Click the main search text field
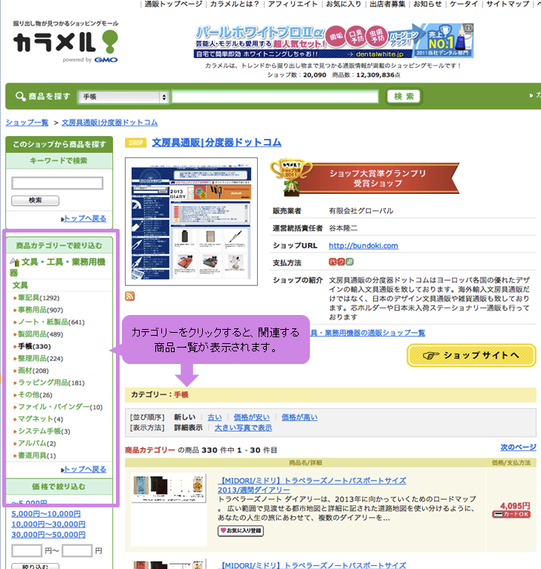Viewport: 541px width, 569px height. 275,97
